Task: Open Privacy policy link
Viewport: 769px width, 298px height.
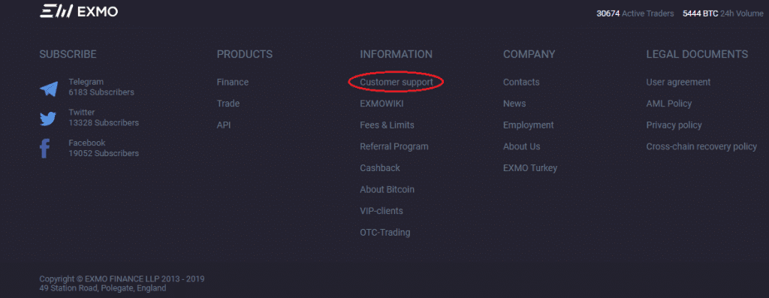Action: pos(674,125)
